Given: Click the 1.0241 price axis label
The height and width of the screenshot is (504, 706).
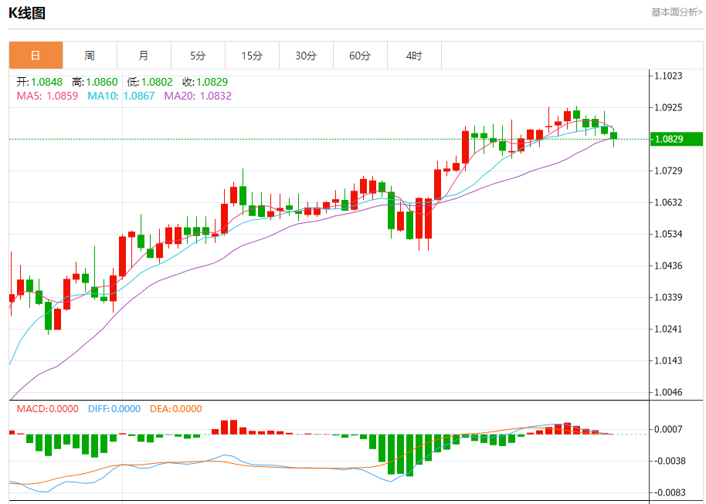Looking at the screenshot, I should point(669,329).
